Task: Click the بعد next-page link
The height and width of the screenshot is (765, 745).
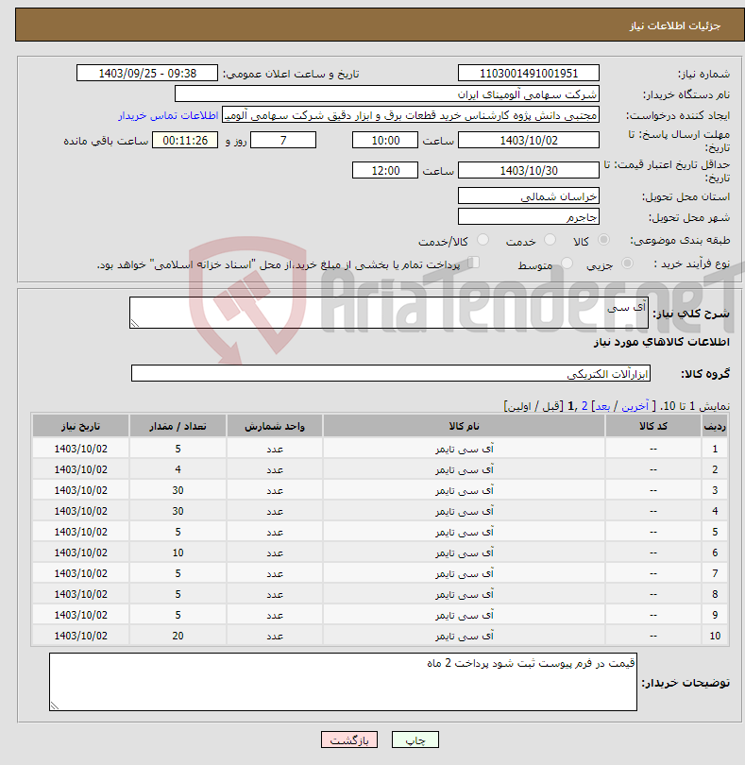Action: (x=602, y=406)
